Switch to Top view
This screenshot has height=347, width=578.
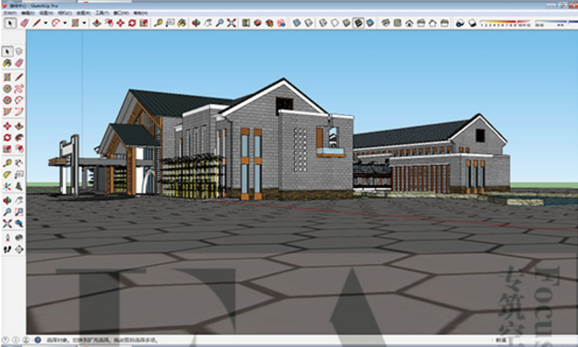tap(397, 23)
